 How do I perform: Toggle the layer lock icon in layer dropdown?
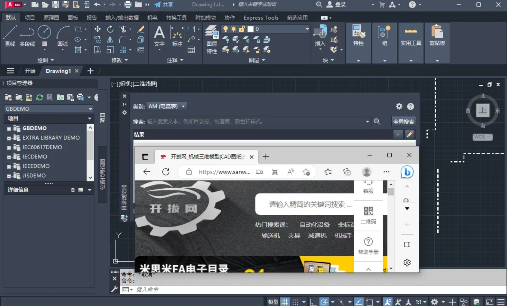coord(242,29)
